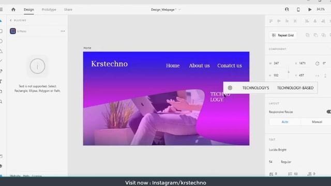The image size is (331, 186).
Task: Go back from Plugins panel arrow
Action: click(11, 21)
